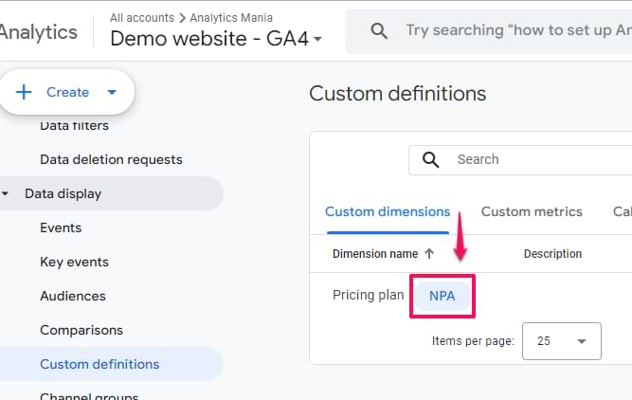The height and width of the screenshot is (400, 632).
Task: Open Data filters in sidebar
Action: 74,125
